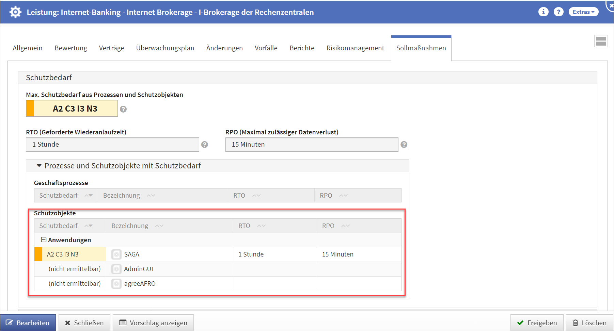614x331 pixels.
Task: Toggle the layout view icon at top right
Action: click(x=601, y=41)
